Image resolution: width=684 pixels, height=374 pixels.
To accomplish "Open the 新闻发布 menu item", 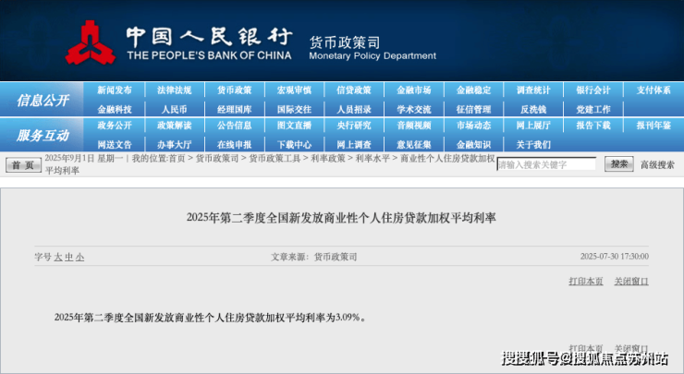I will (115, 90).
